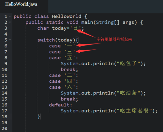Collapse the class fold arrow on line 1
The height and width of the screenshot is (132, 163).
[10, 16]
